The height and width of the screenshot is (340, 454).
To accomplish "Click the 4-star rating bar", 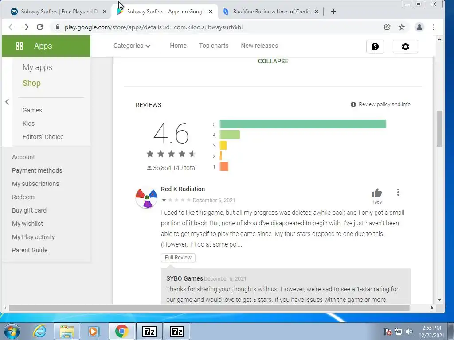I will (x=230, y=135).
